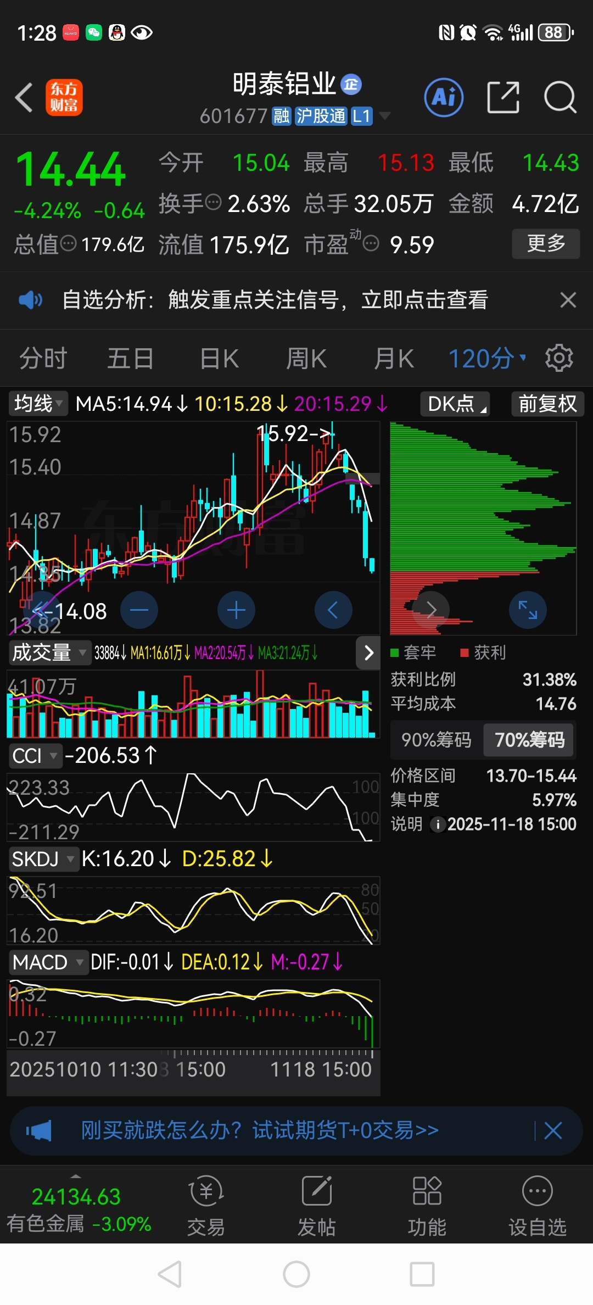The height and width of the screenshot is (1305, 593).
Task: Open 自选分析 signal message text
Action: point(275,300)
